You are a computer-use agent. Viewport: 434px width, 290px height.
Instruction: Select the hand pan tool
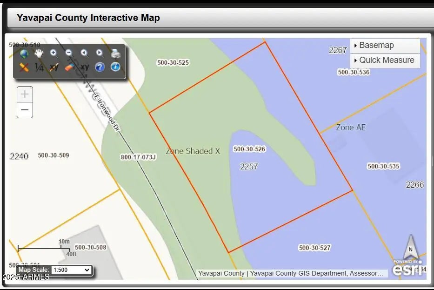click(x=39, y=53)
